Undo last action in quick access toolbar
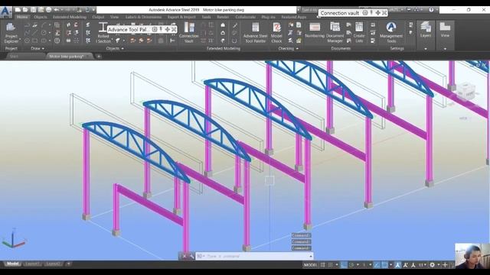Image resolution: width=490 pixels, height=275 pixels. [x=57, y=10]
